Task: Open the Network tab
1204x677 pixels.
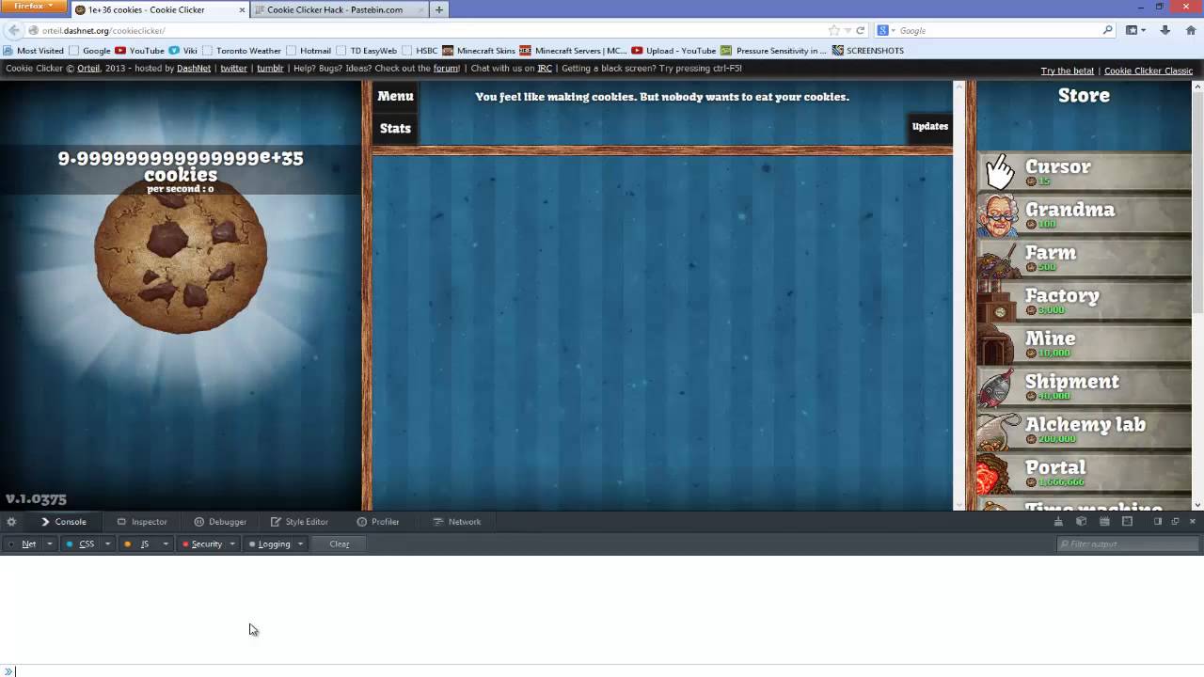Action: (x=457, y=522)
